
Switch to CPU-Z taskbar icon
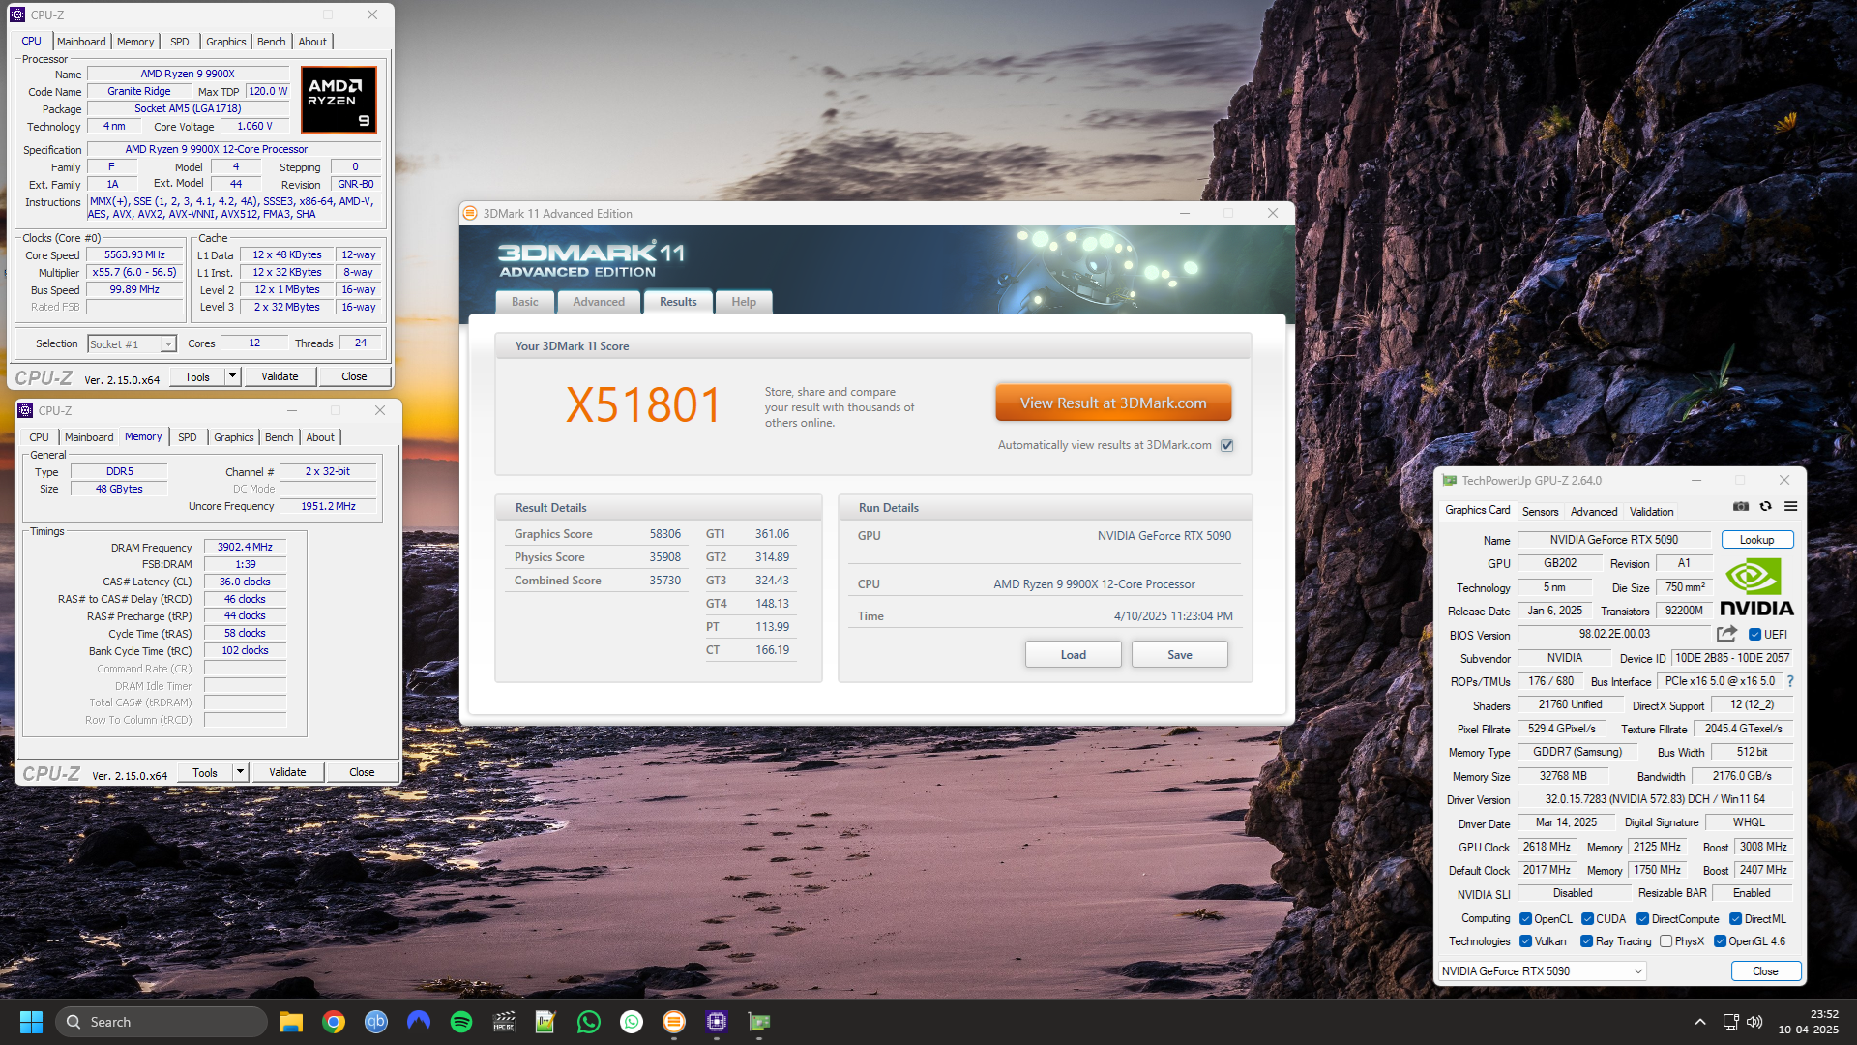pos(717,1022)
